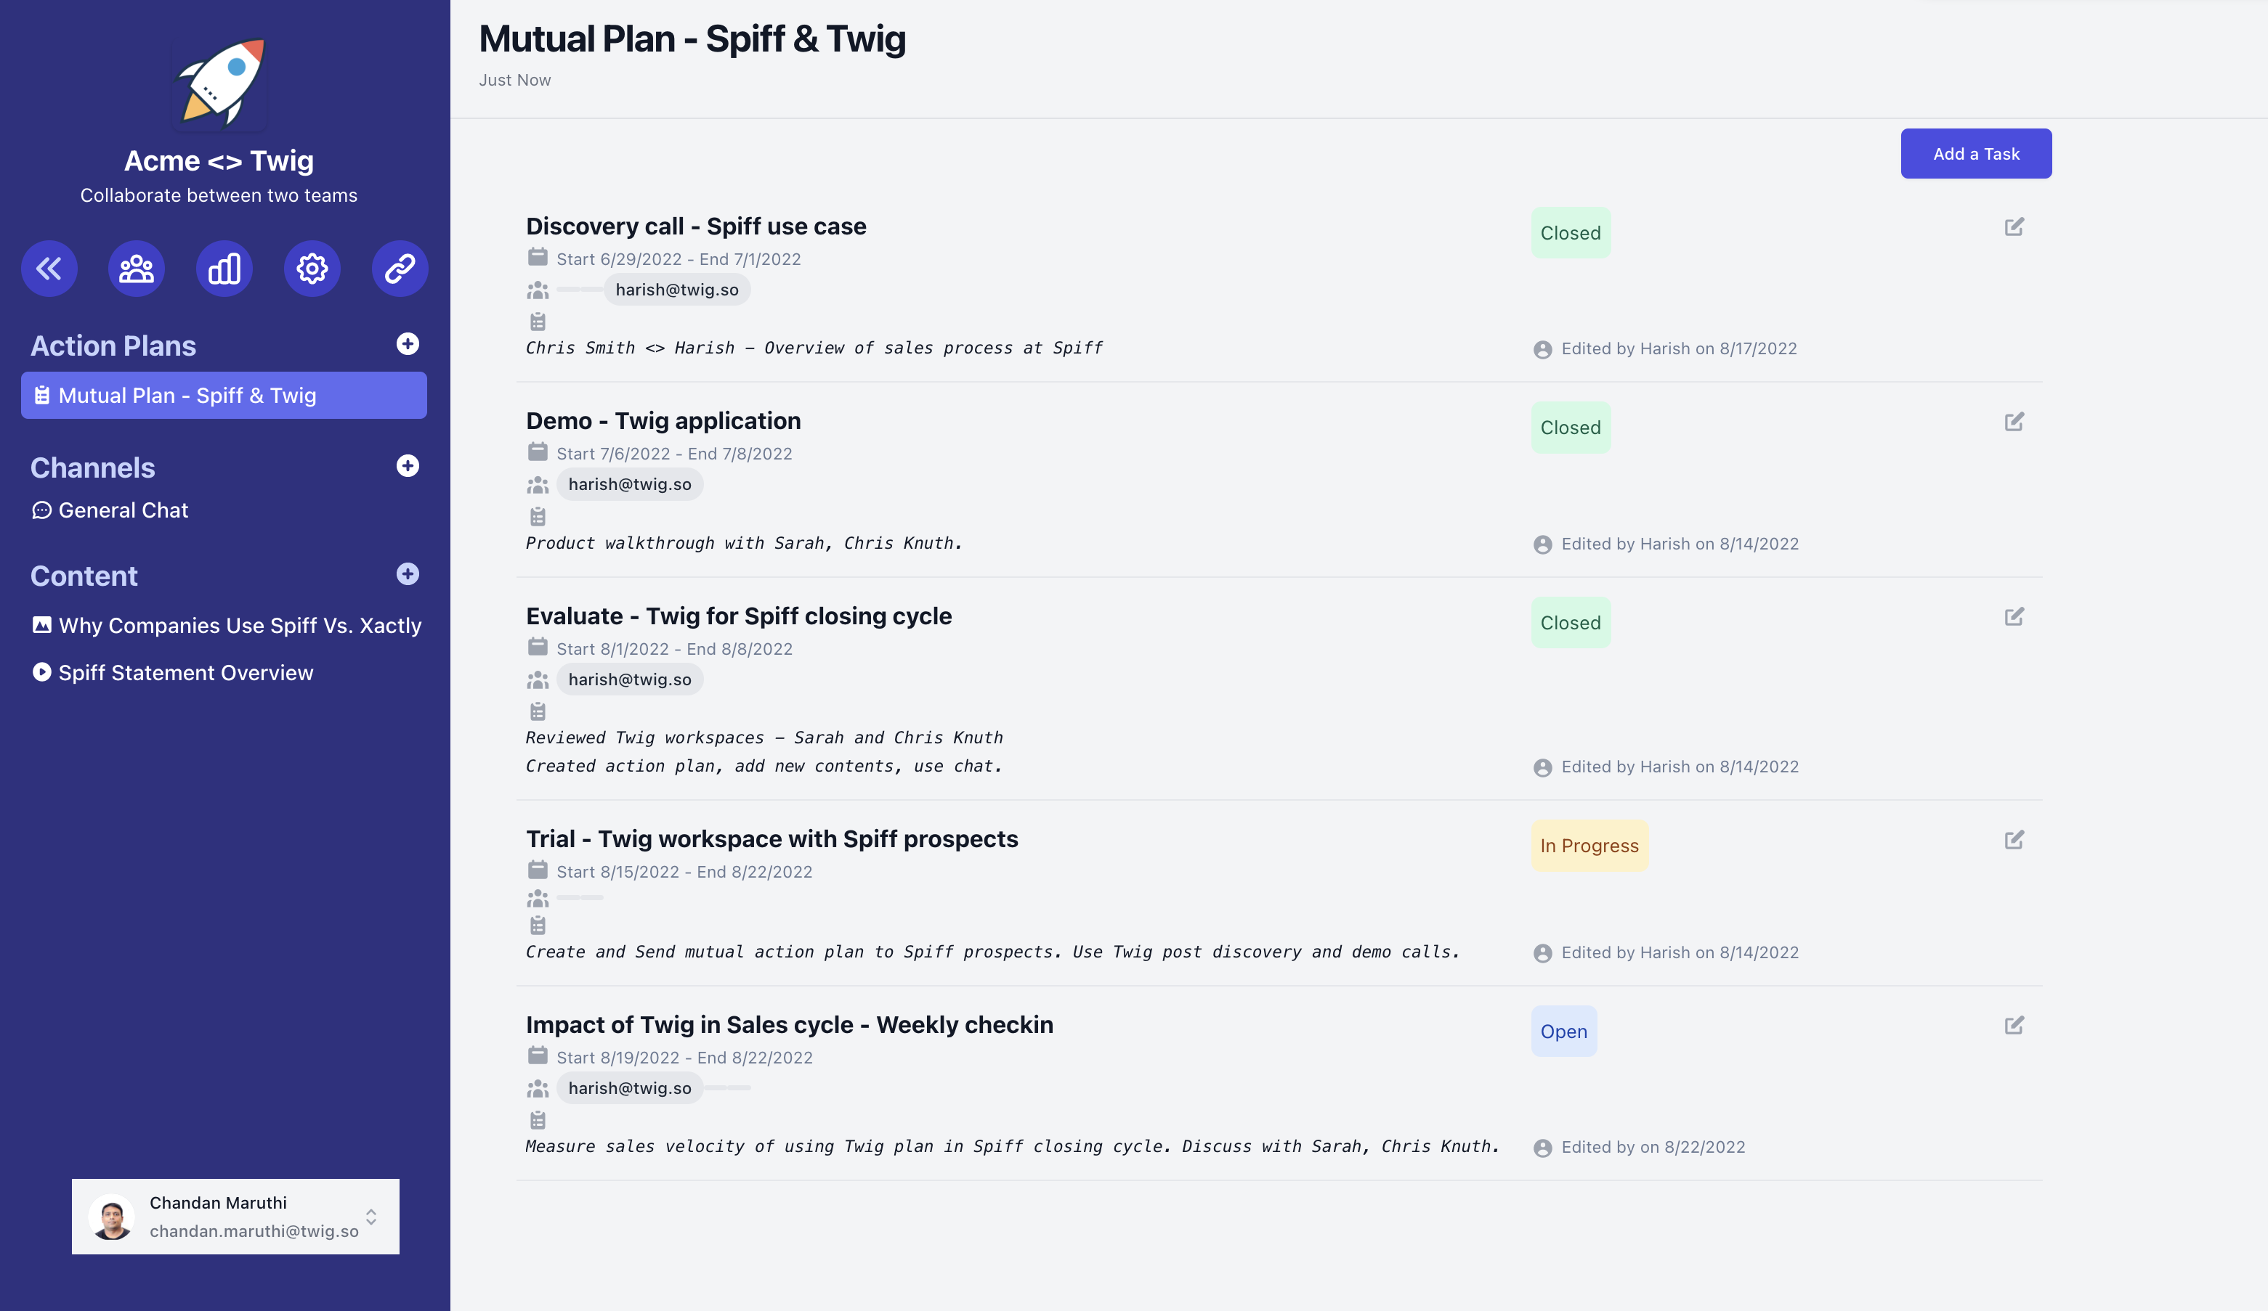2268x1311 pixels.
Task: Add a new Channel plus icon
Action: point(408,466)
